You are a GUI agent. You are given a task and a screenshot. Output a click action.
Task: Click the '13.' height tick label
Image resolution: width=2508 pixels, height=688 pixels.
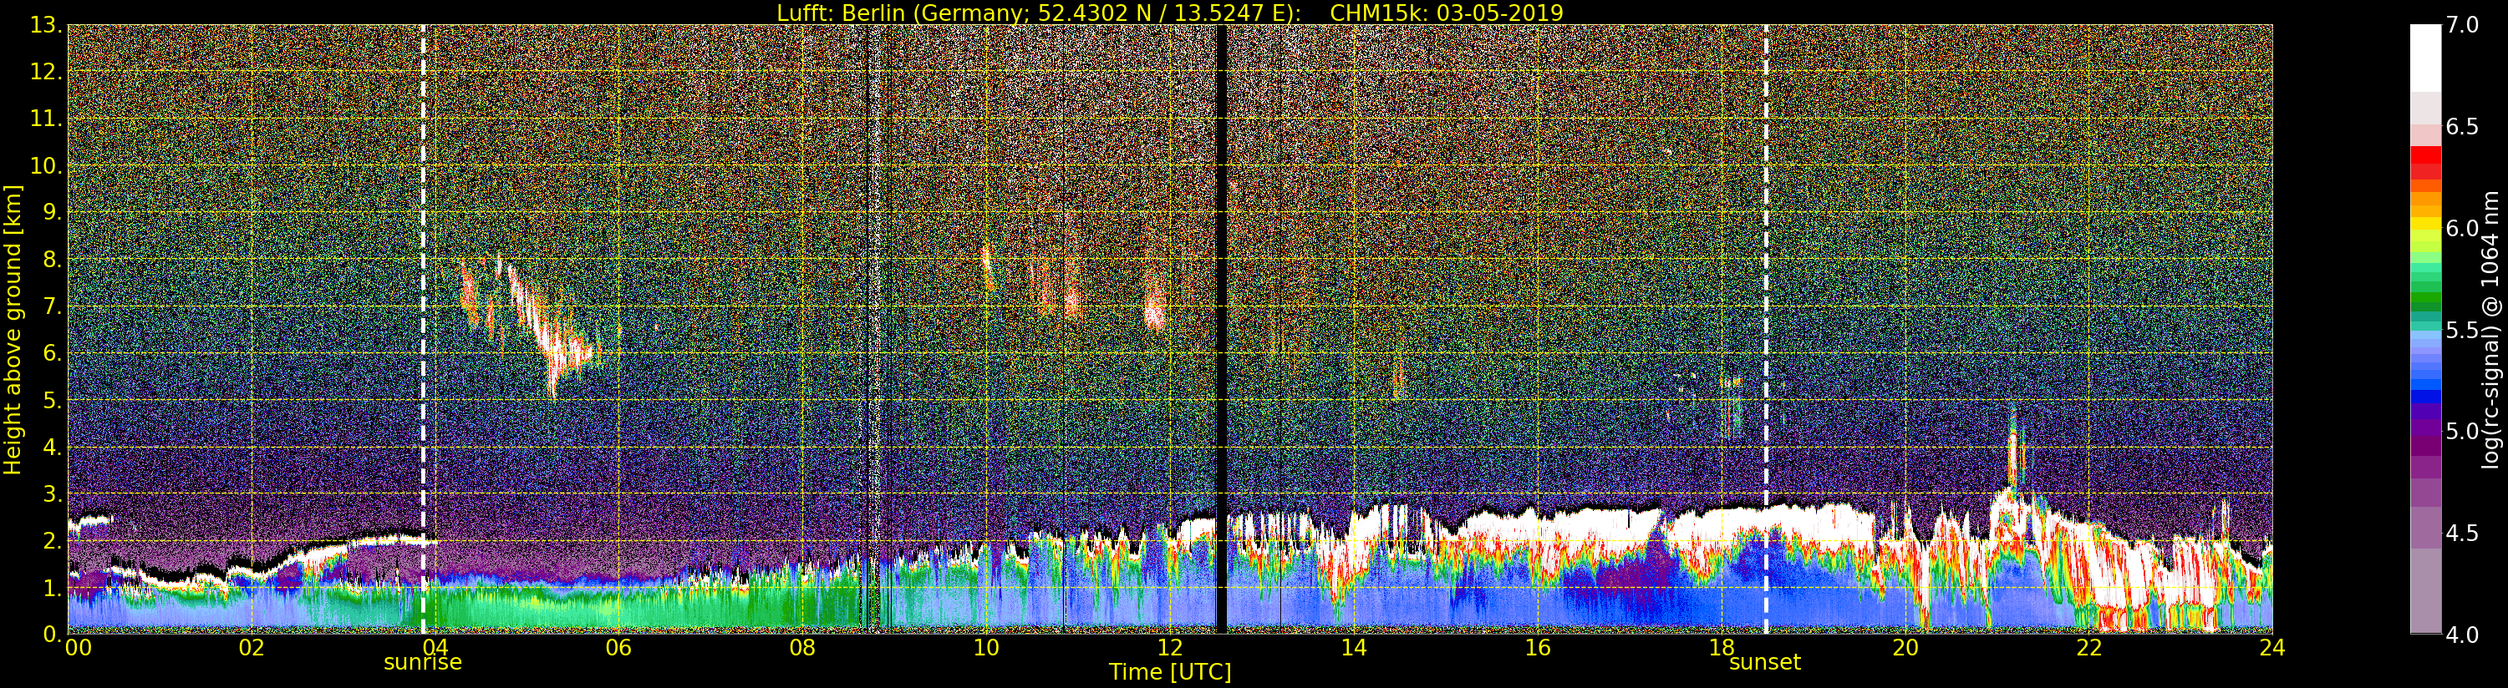47,25
